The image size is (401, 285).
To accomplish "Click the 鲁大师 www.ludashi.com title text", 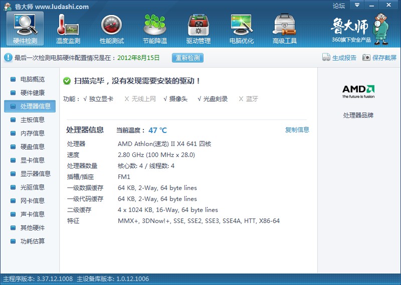I will coord(52,6).
